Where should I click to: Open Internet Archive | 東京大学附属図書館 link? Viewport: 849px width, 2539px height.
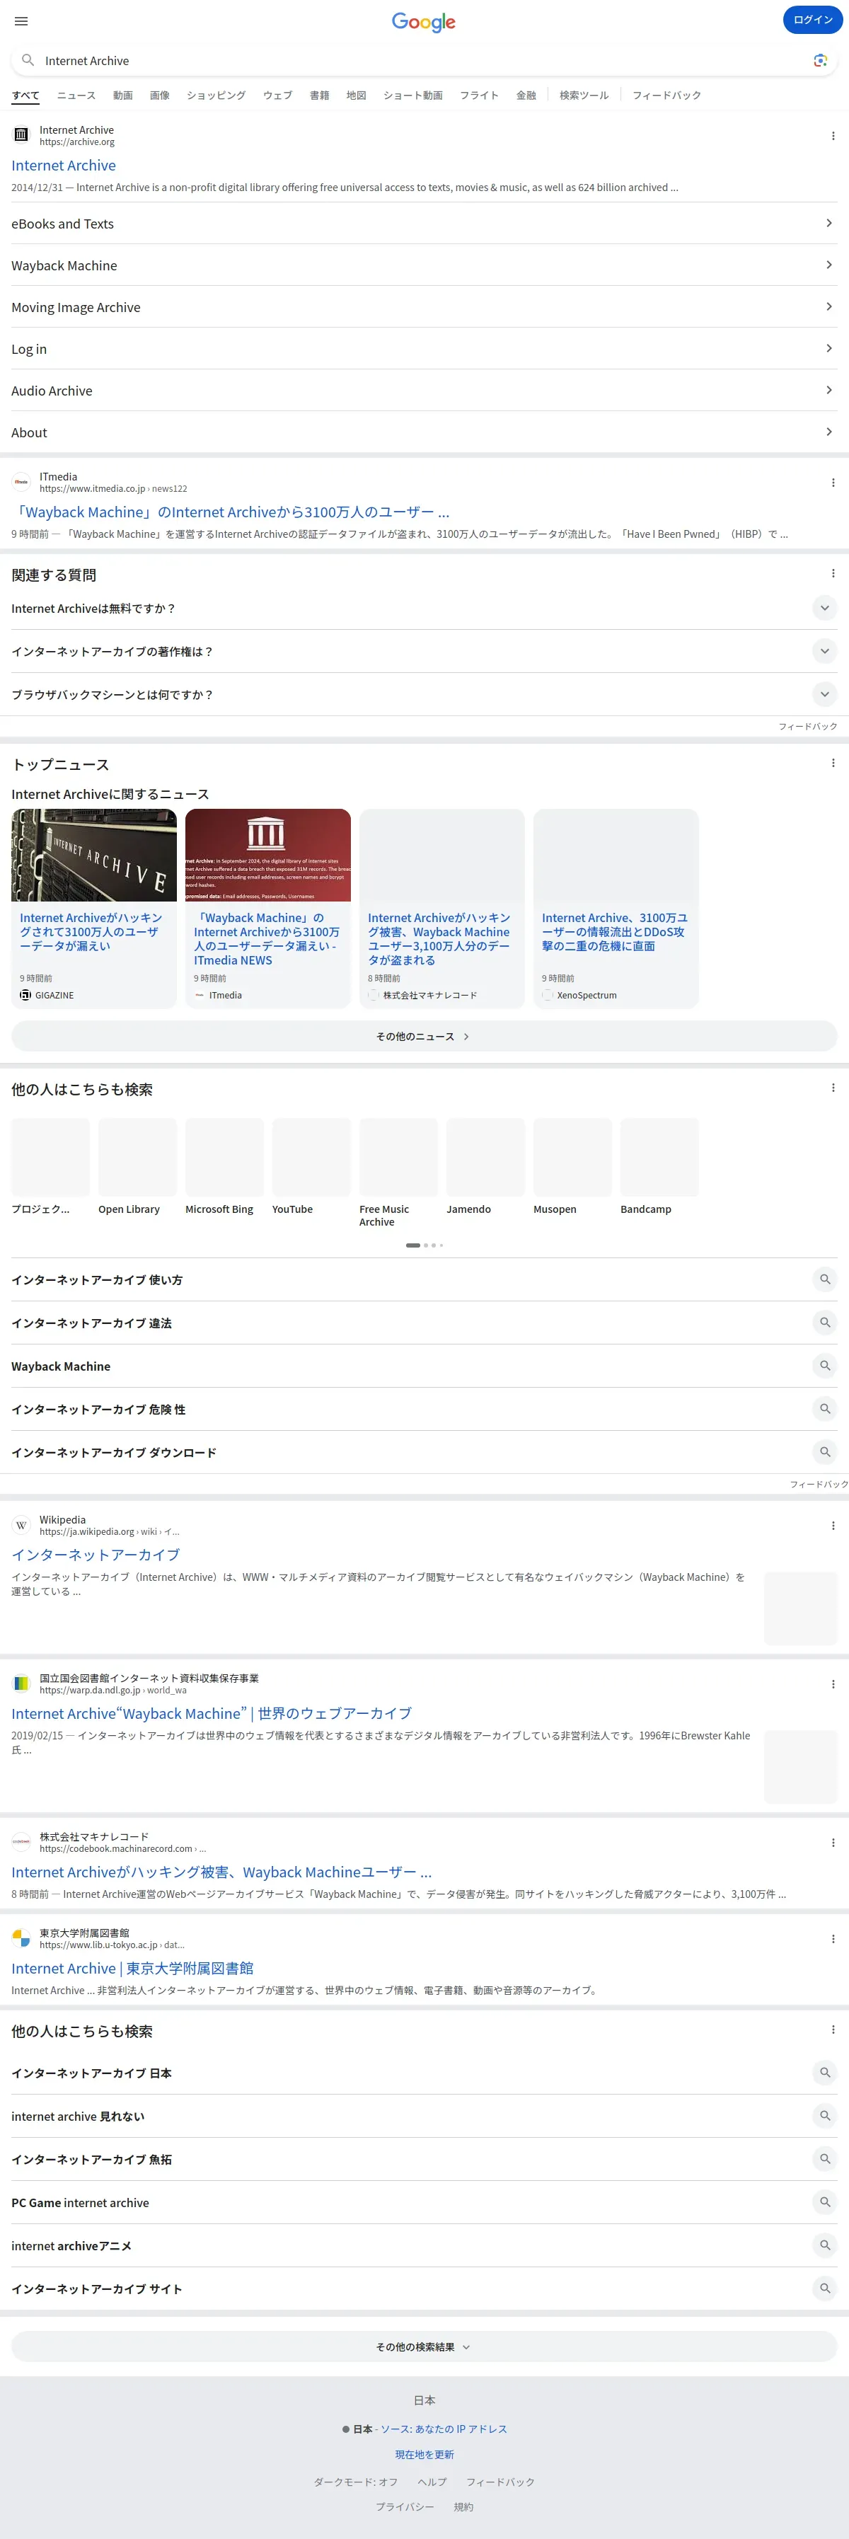click(132, 1969)
